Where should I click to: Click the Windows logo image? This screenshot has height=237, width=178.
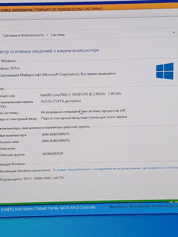pyautogui.click(x=165, y=71)
